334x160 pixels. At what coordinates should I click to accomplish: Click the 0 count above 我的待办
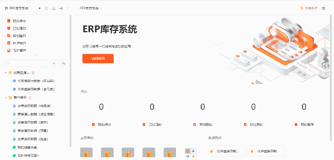click(x=101, y=107)
